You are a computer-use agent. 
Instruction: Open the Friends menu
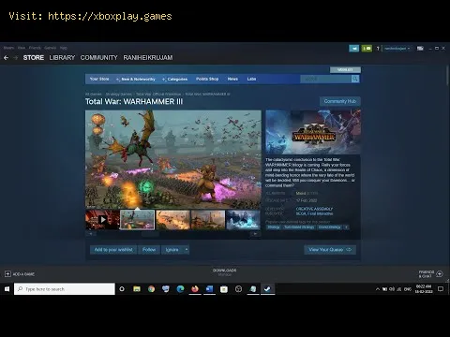pos(35,48)
